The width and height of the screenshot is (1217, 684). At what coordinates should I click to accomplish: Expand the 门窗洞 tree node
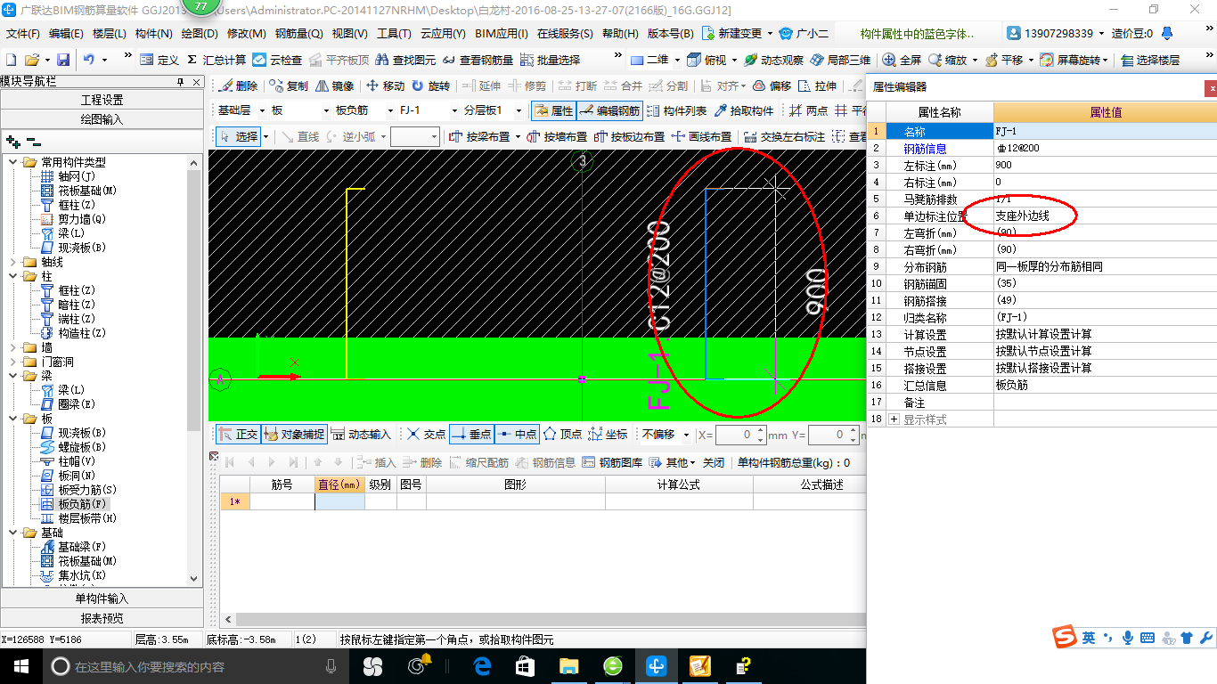tap(13, 362)
